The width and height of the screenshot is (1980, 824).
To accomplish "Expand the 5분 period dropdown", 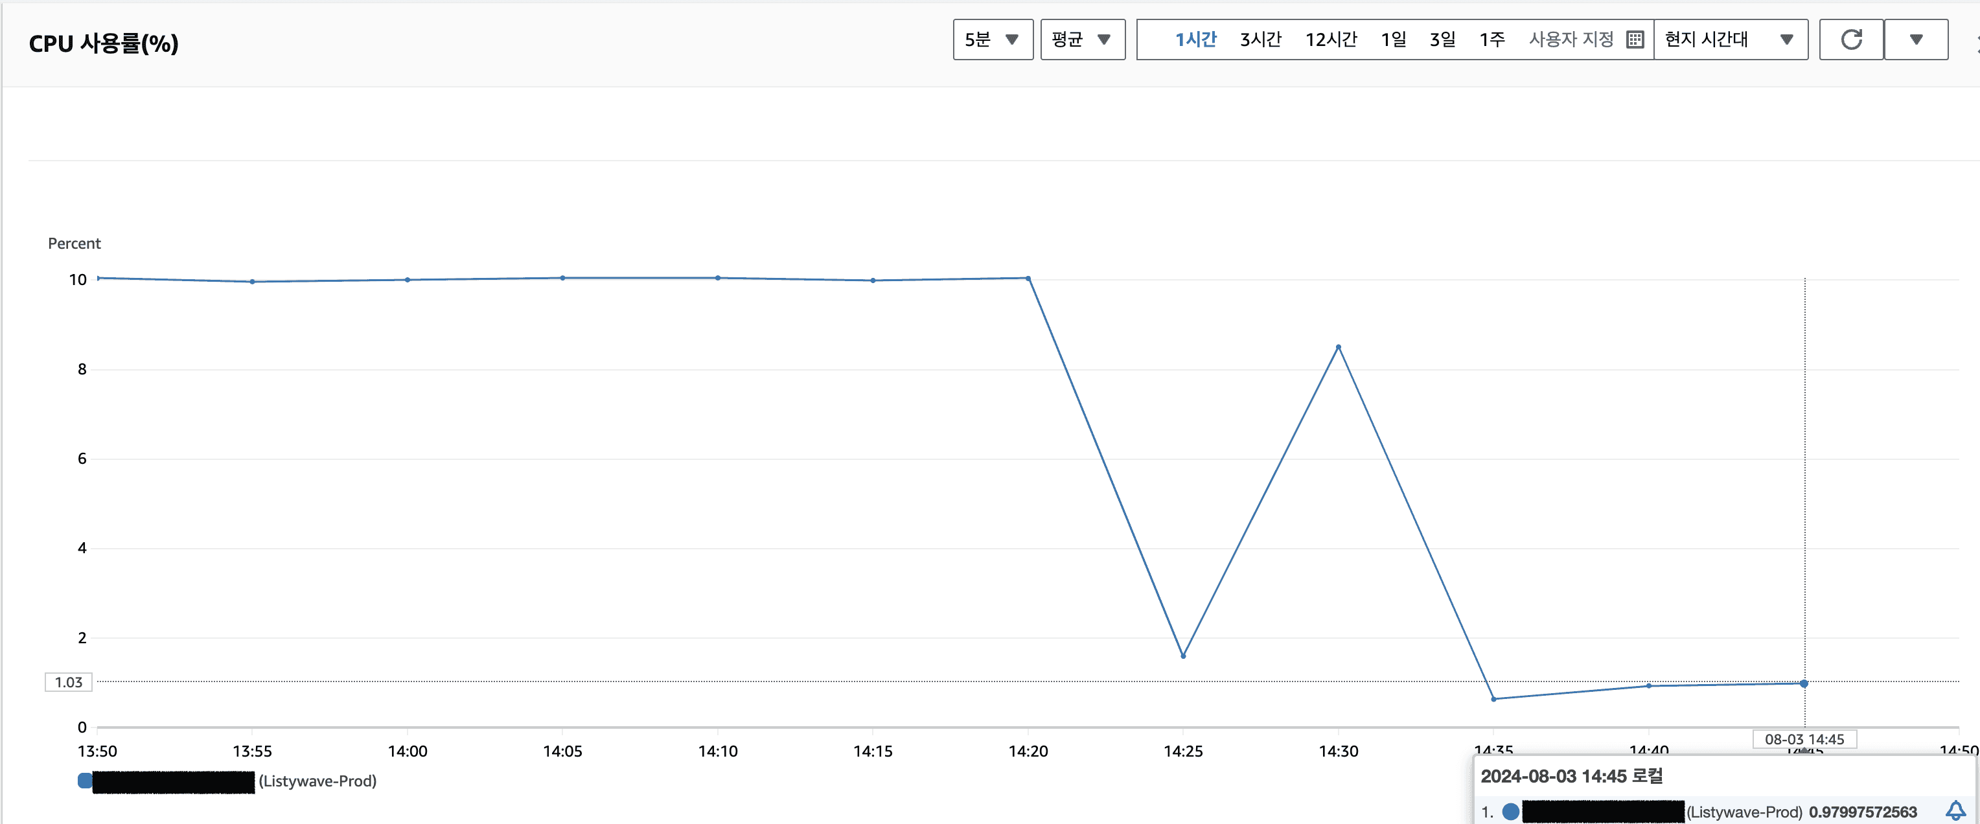I will tap(993, 40).
